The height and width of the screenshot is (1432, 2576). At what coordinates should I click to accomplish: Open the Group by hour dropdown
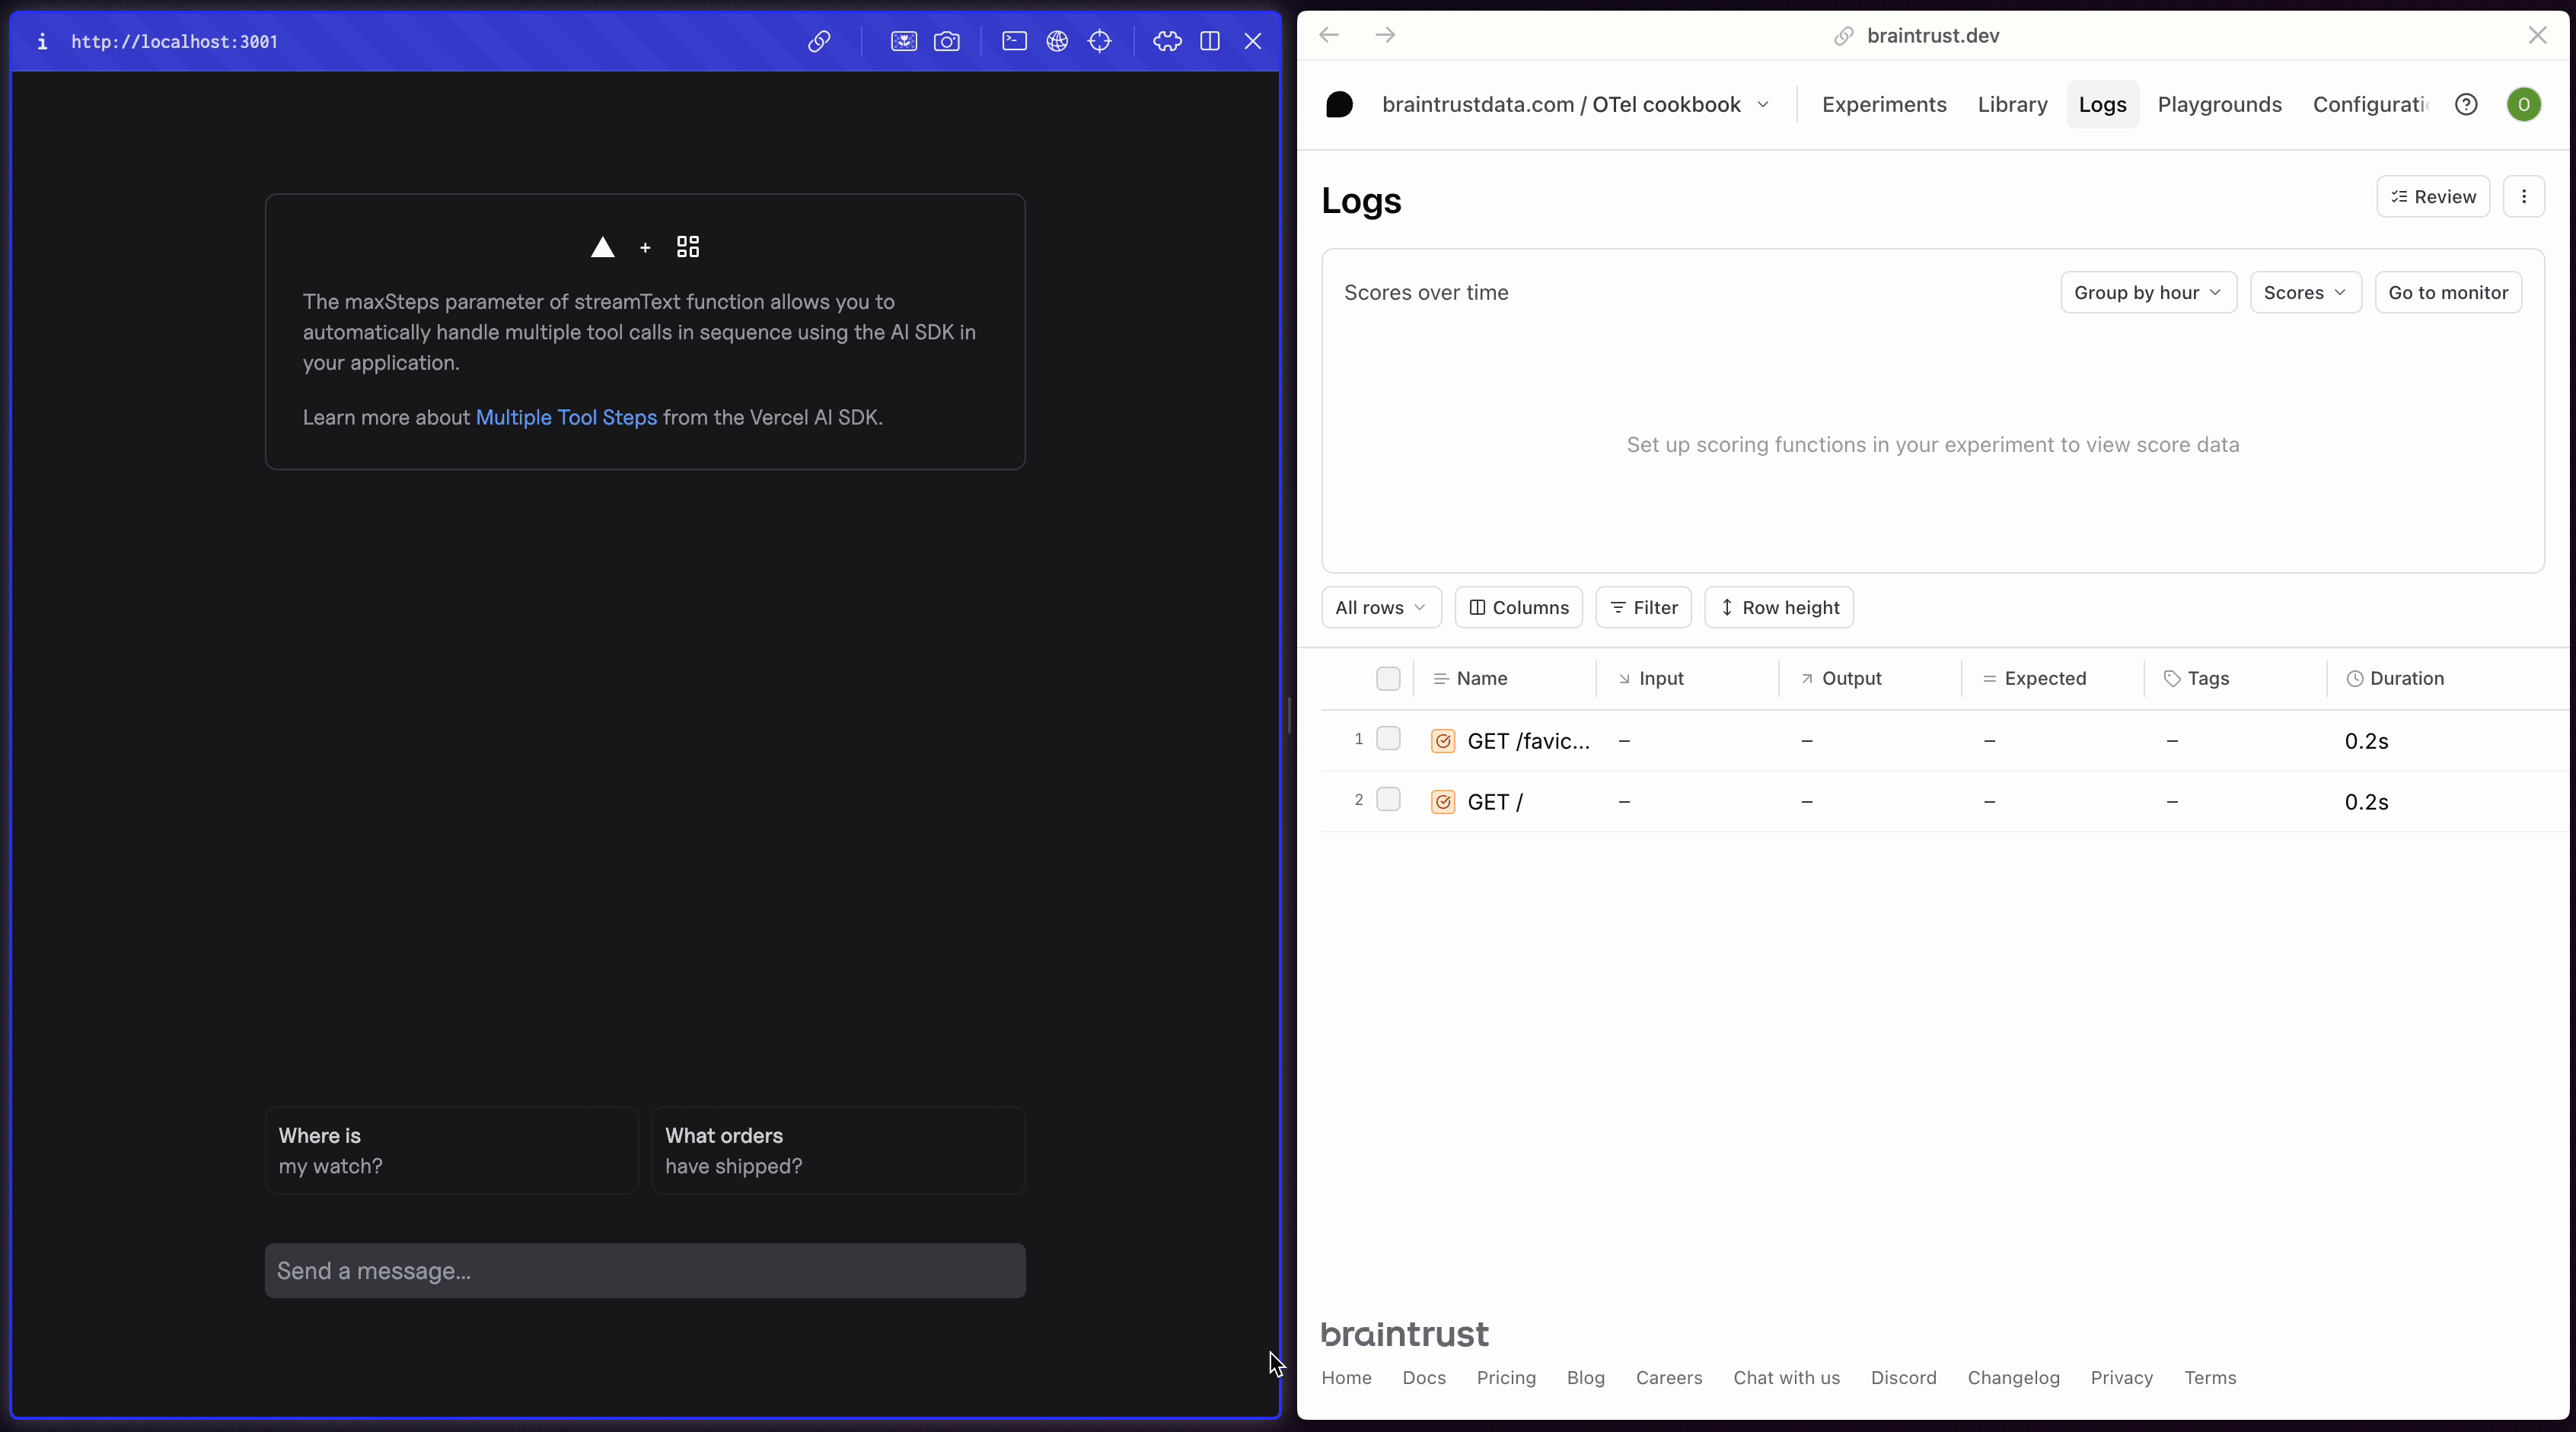coord(2147,291)
